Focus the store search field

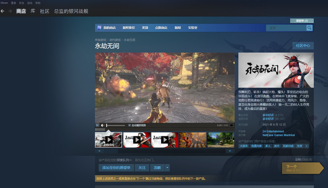tap(286, 28)
